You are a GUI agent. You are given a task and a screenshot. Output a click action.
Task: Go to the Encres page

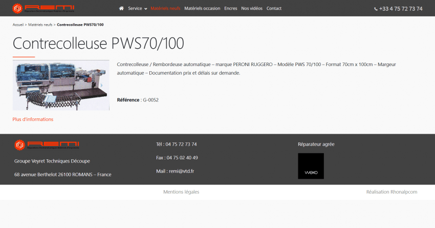pos(230,8)
